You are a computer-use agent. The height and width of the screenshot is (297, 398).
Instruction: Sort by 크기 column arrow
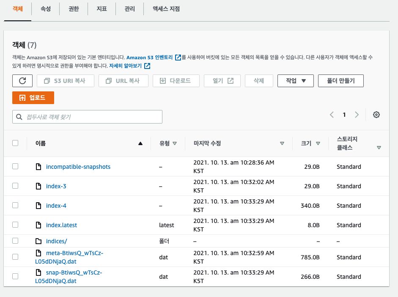pyautogui.click(x=318, y=143)
